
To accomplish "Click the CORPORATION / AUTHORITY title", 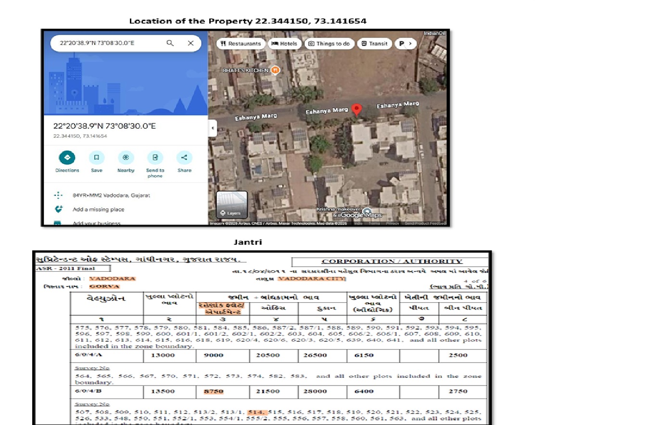I will point(392,262).
